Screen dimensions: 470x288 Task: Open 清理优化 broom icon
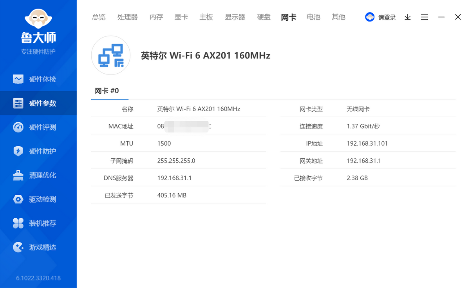pos(18,175)
